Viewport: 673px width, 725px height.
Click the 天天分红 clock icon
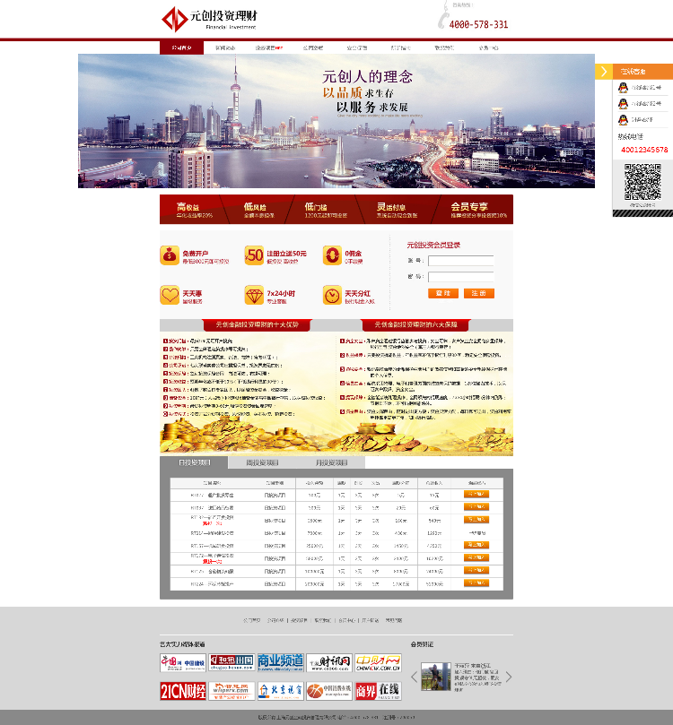point(332,295)
